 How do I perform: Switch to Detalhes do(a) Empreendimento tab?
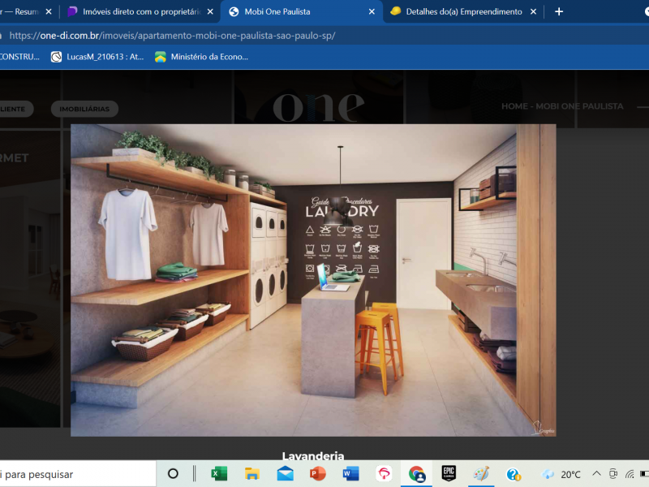[x=463, y=11]
